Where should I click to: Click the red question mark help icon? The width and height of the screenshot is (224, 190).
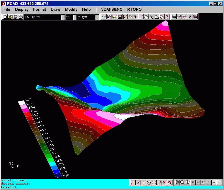(x=167, y=17)
